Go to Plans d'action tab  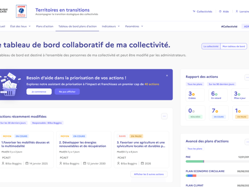tap(45, 26)
